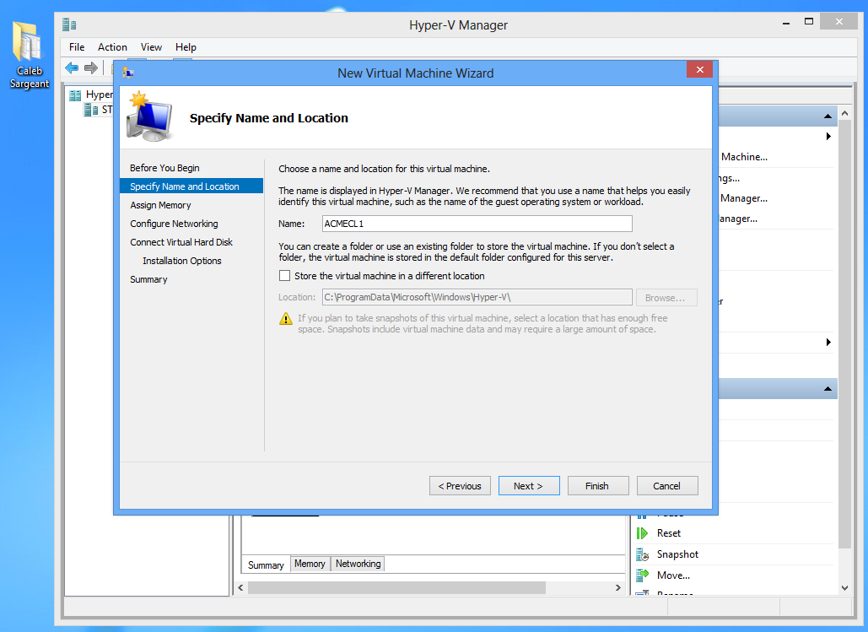Click the details pane scroll left arrow
Viewport: 868px width, 632px height.
[240, 587]
